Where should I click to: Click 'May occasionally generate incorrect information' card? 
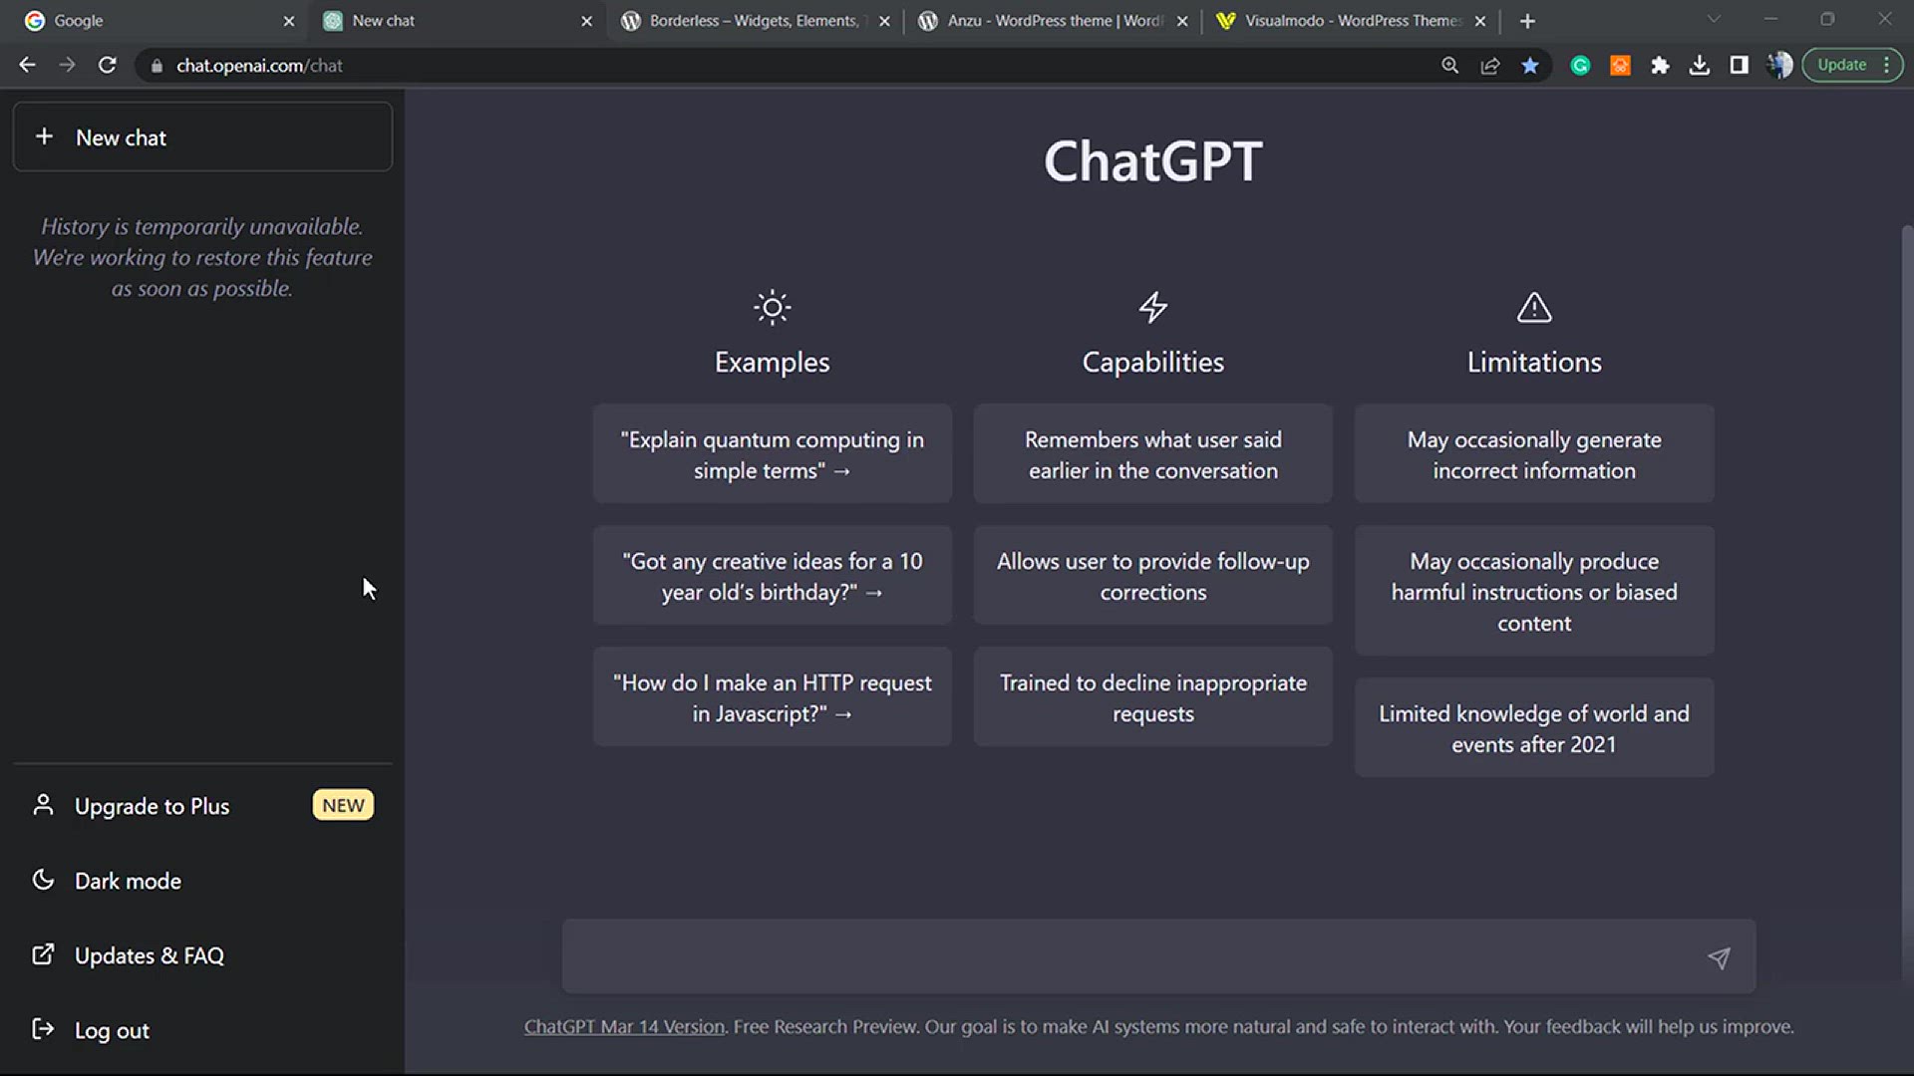(x=1534, y=453)
